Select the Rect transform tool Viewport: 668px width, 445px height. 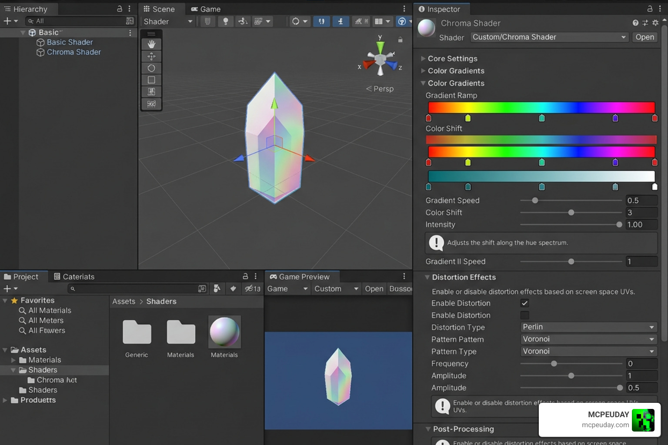(151, 92)
